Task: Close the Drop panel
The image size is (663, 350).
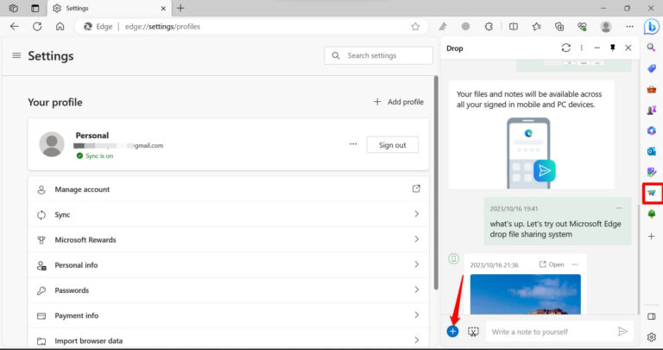Action: pyautogui.click(x=628, y=48)
